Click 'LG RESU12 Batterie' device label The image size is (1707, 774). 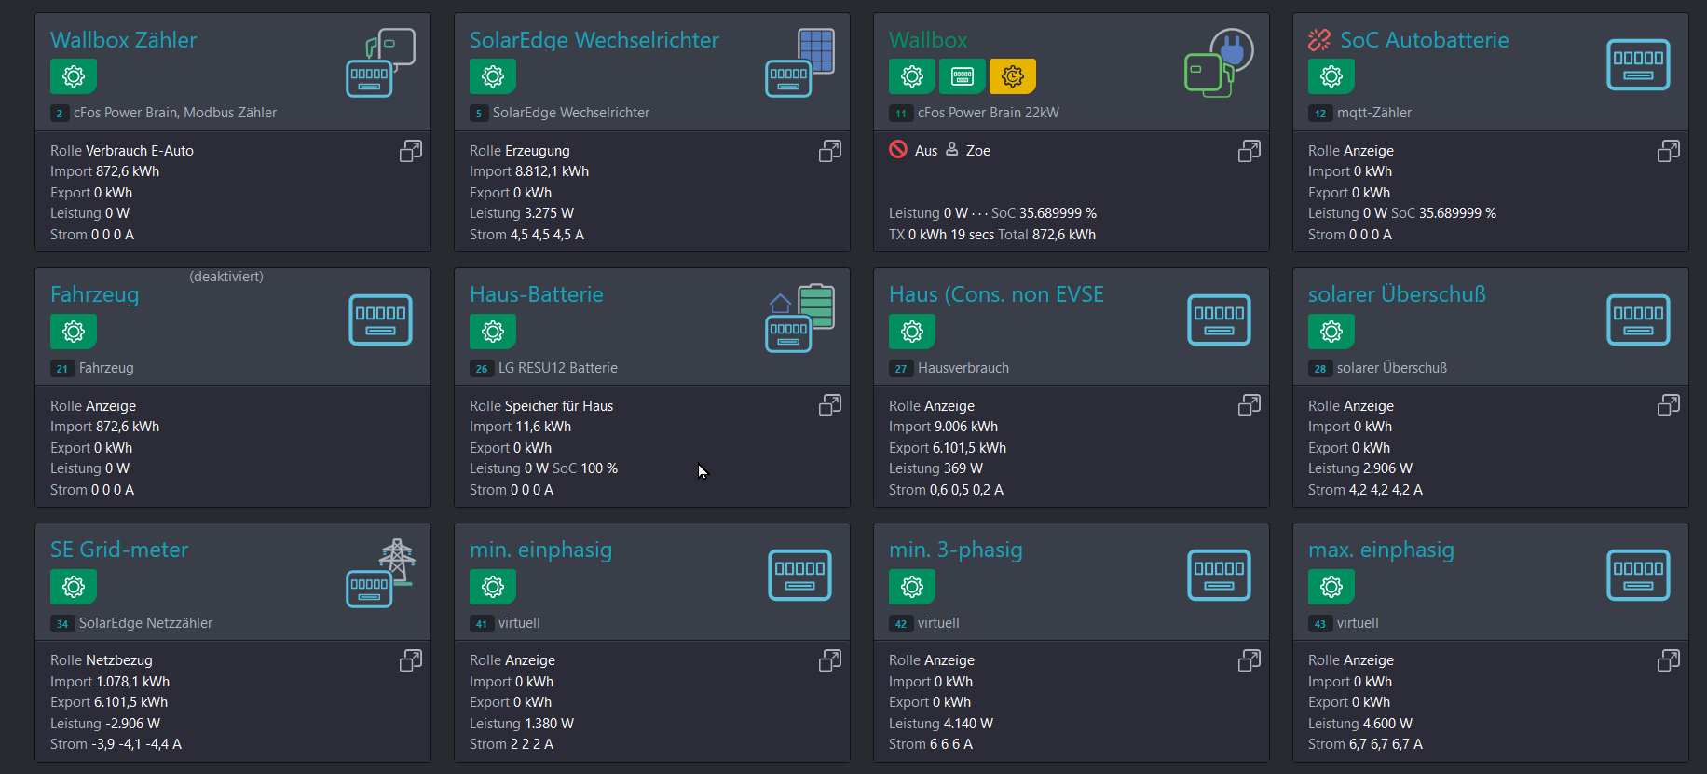click(x=558, y=368)
